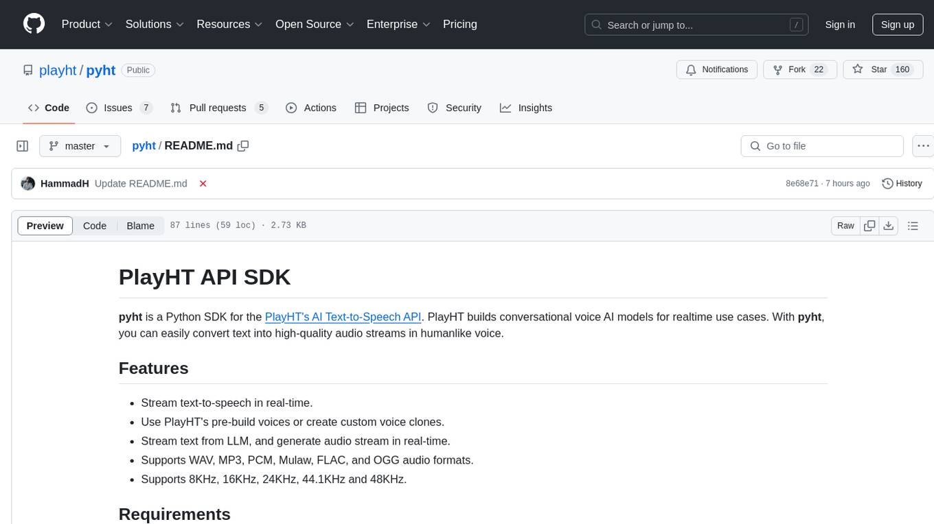Switch to the Insights tab

[x=526, y=108]
